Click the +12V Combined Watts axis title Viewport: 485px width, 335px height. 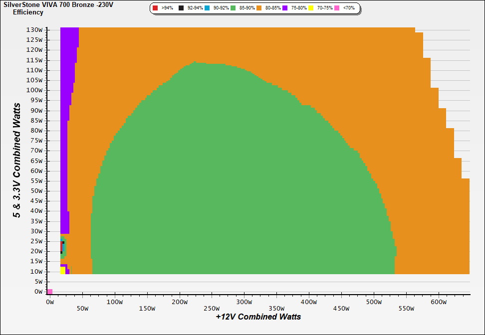[258, 317]
